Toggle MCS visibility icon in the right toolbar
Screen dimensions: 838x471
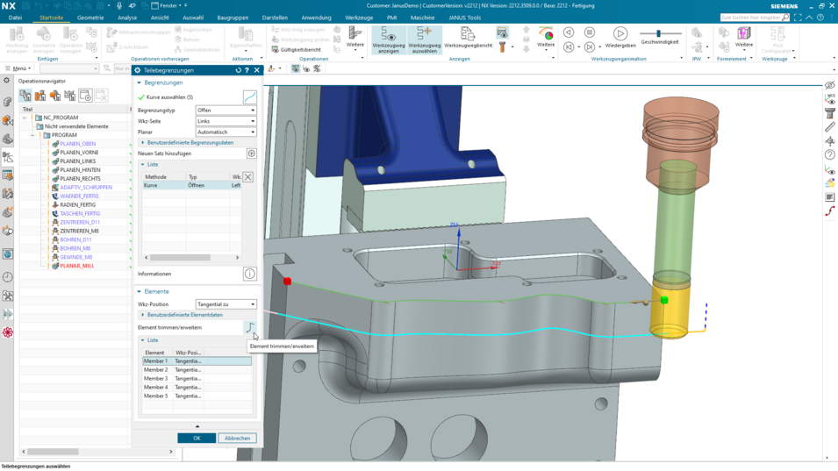[x=830, y=99]
